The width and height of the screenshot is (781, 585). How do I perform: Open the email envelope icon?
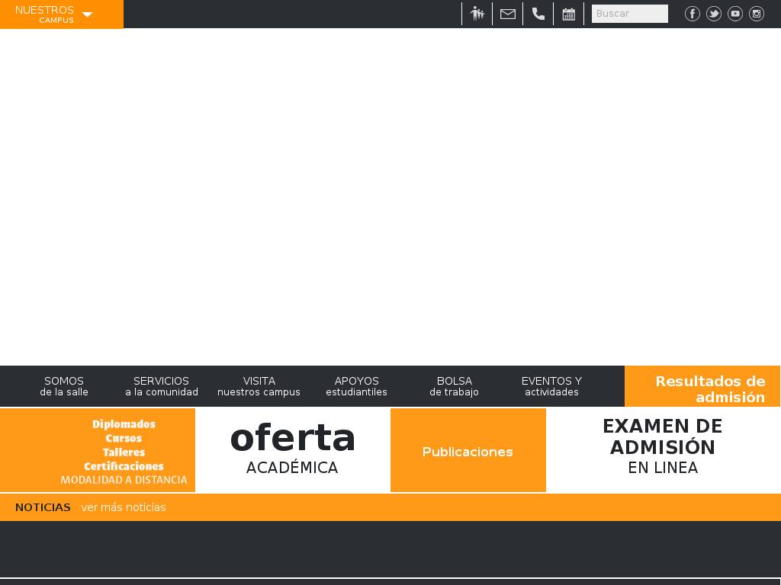[508, 14]
